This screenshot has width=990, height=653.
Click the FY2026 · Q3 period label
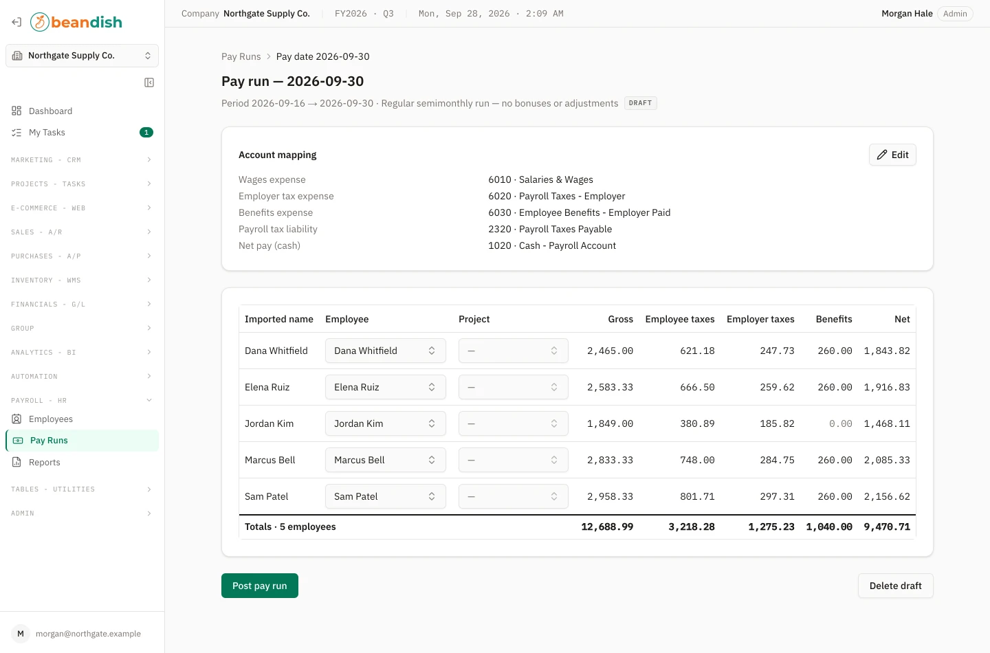pos(364,14)
